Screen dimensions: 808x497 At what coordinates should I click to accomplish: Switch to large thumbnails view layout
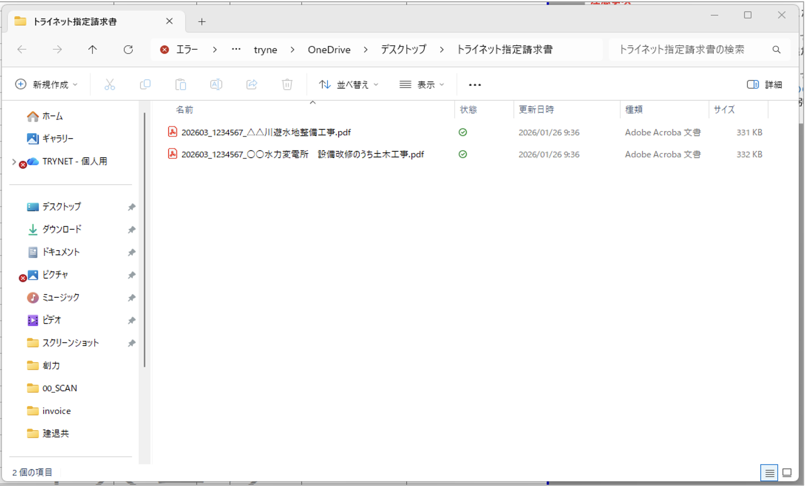click(787, 473)
